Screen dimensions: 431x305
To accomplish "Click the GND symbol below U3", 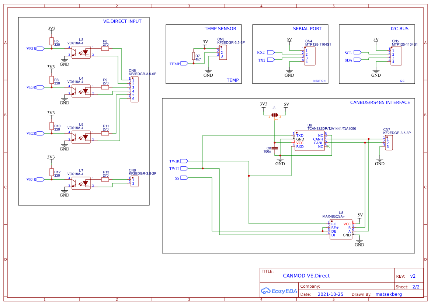I will (x=65, y=60).
